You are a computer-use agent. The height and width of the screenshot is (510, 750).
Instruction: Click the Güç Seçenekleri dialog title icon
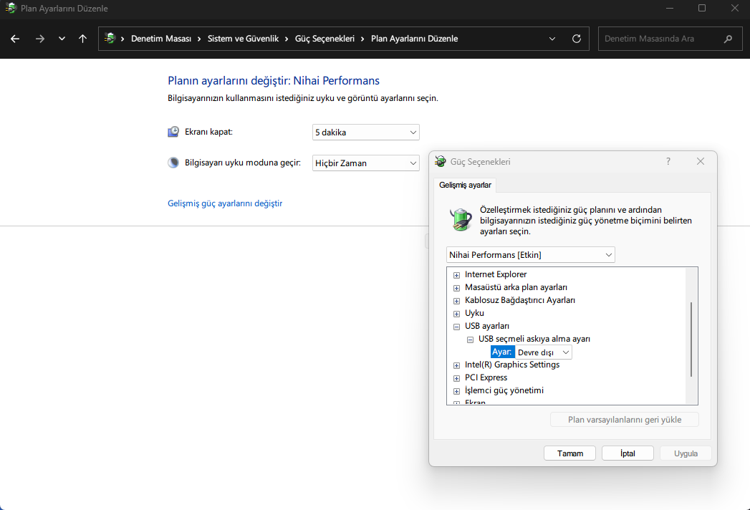[440, 162]
